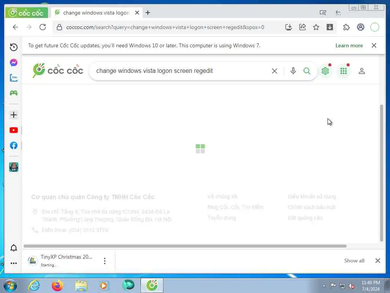Open tab search icon in title bar
Image resolution: width=390 pixels, height=293 pixels.
point(323,13)
